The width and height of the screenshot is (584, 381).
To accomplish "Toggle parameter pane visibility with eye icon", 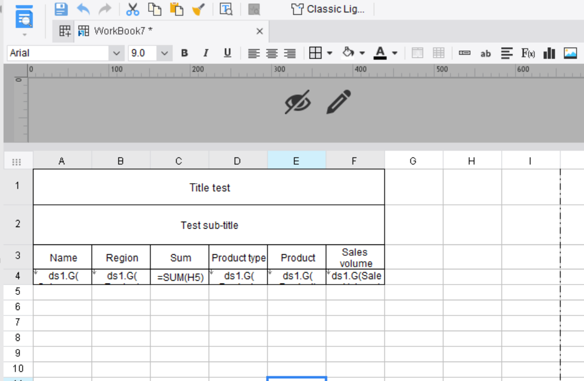I will point(298,102).
